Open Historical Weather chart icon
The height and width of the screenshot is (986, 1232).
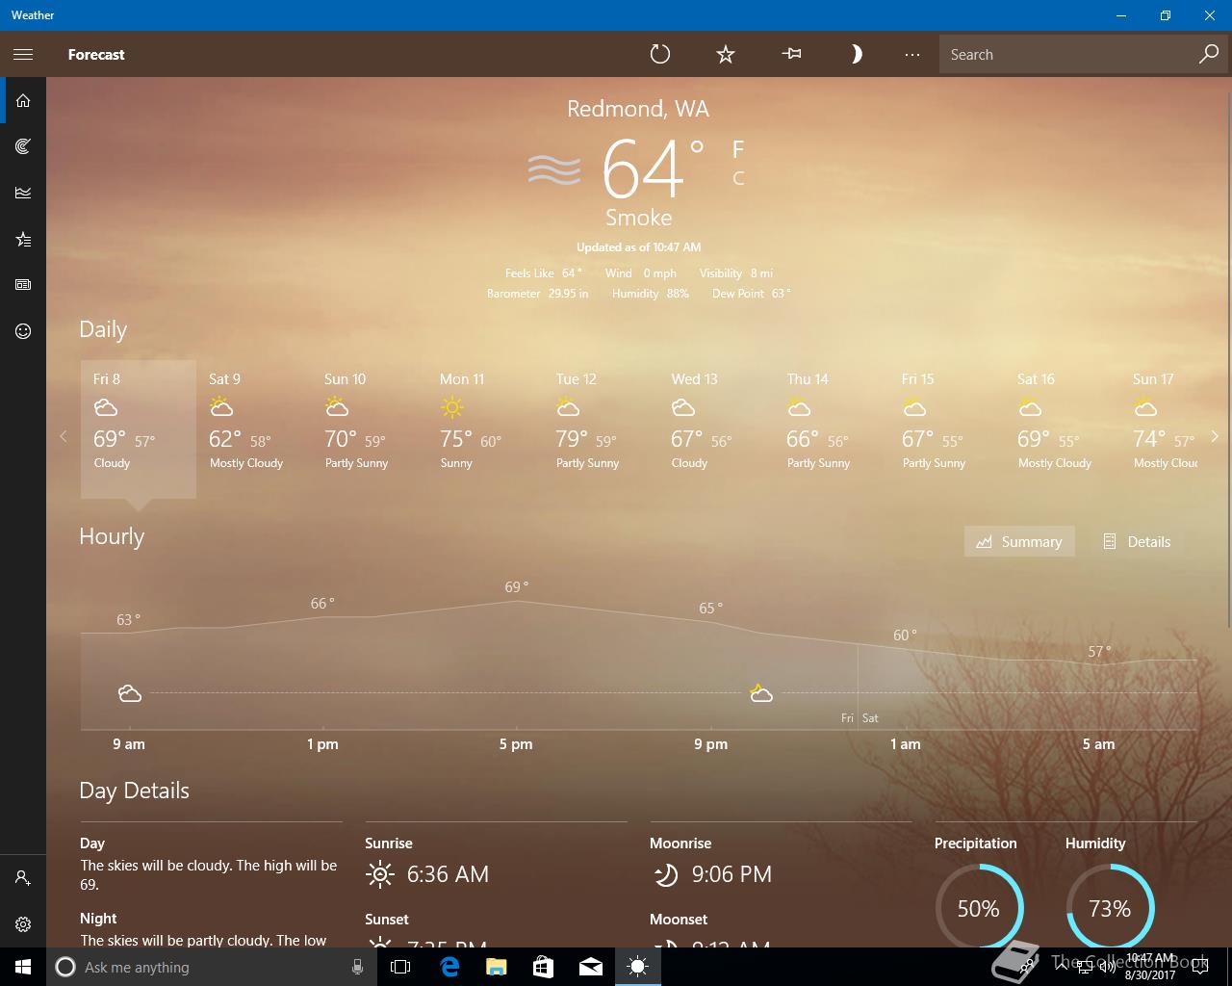23,193
